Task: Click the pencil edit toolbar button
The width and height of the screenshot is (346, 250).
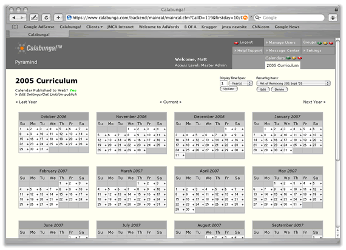Action: (x=34, y=18)
